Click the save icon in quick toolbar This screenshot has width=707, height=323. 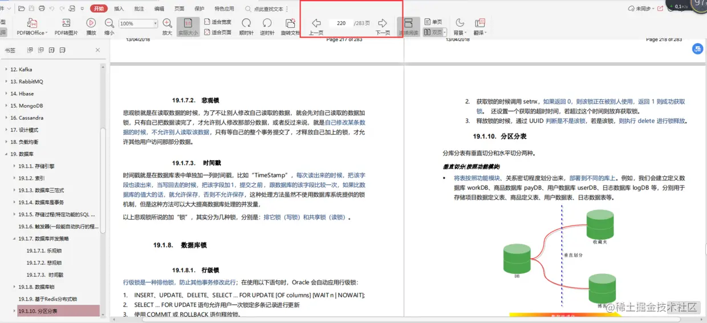32,9
